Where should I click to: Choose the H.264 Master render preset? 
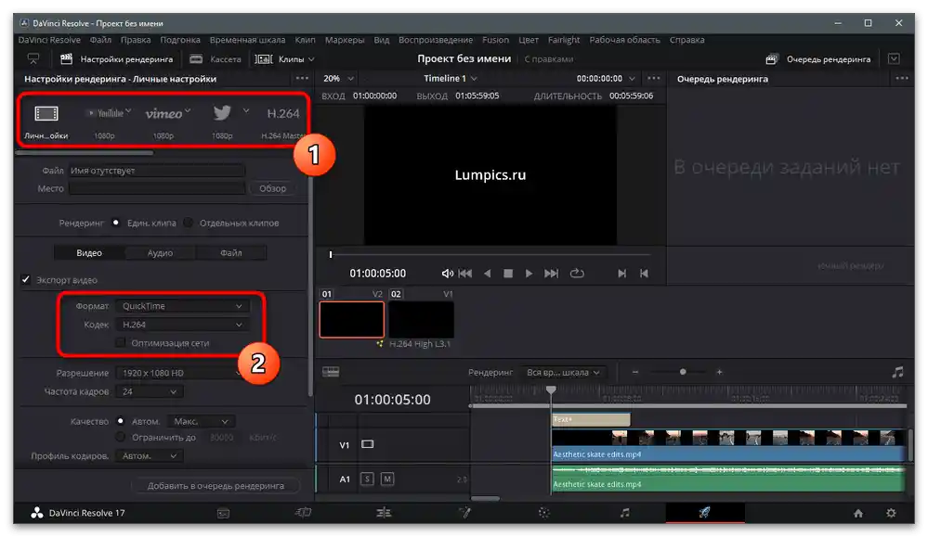point(283,113)
